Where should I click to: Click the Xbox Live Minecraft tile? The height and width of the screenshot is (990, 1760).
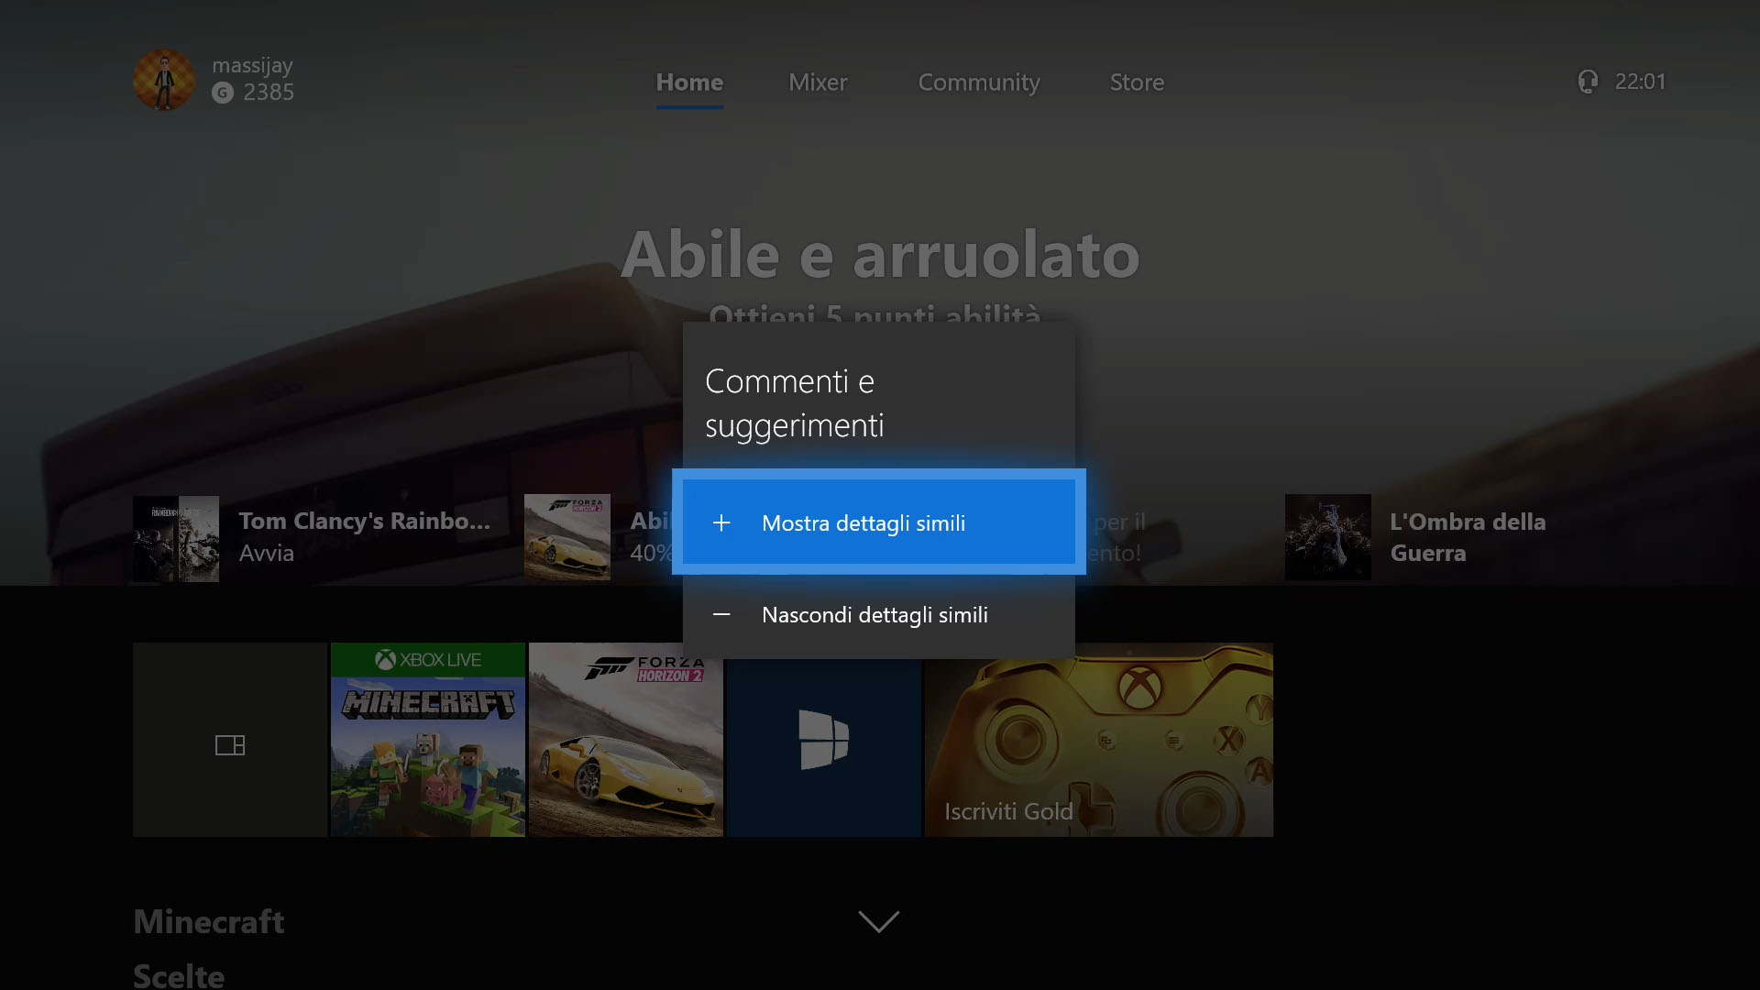pos(427,740)
